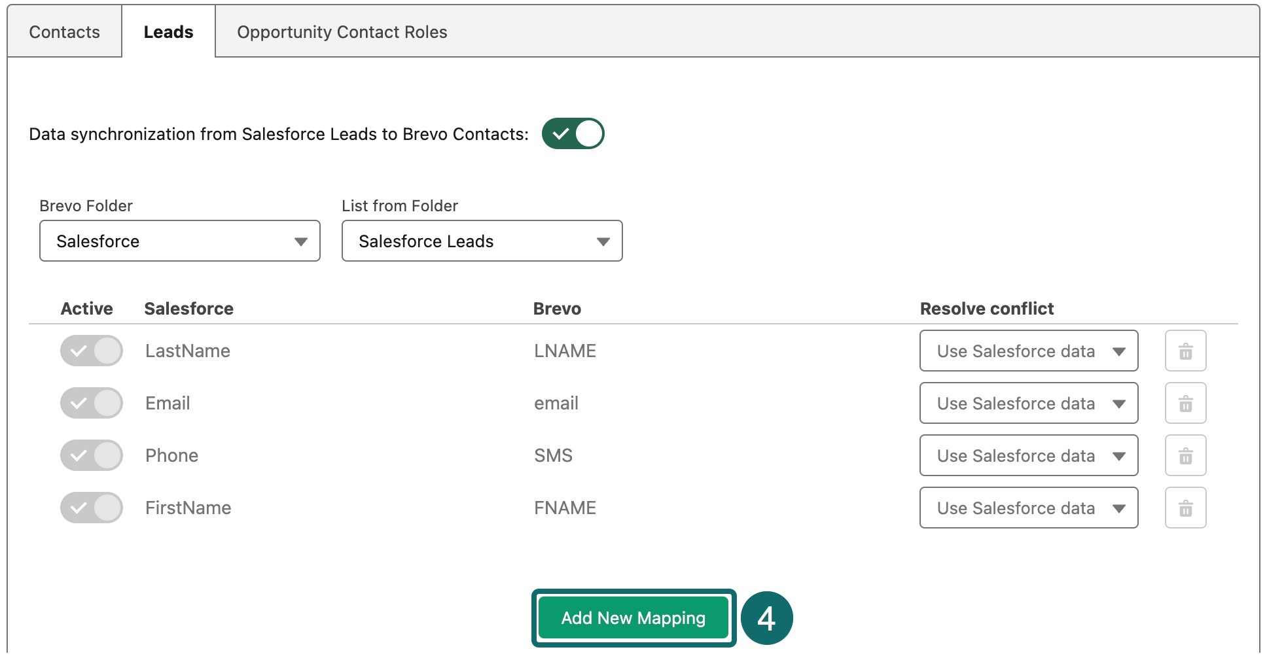Toggle the LastName mapping active switch
This screenshot has height=658, width=1267.
pyautogui.click(x=92, y=351)
